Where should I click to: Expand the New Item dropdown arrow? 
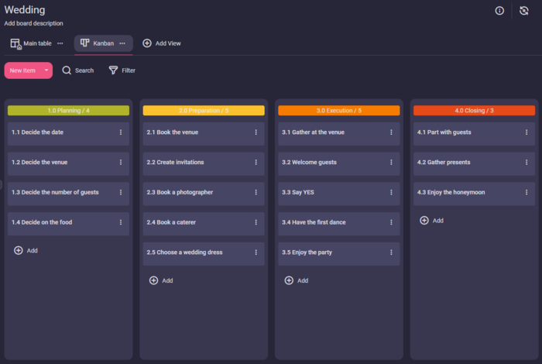coord(46,70)
